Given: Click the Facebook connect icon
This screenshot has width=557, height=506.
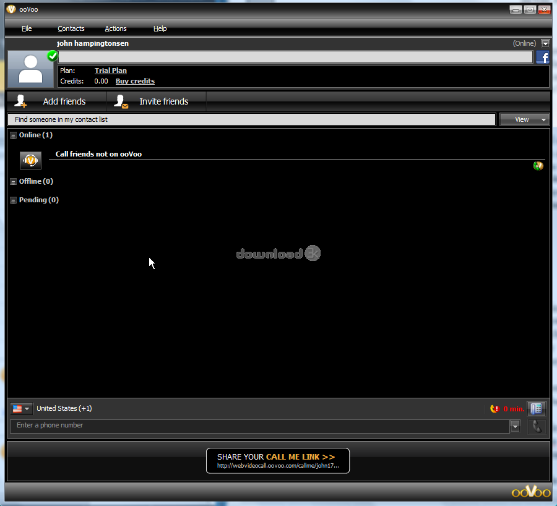Looking at the screenshot, I should pyautogui.click(x=543, y=57).
